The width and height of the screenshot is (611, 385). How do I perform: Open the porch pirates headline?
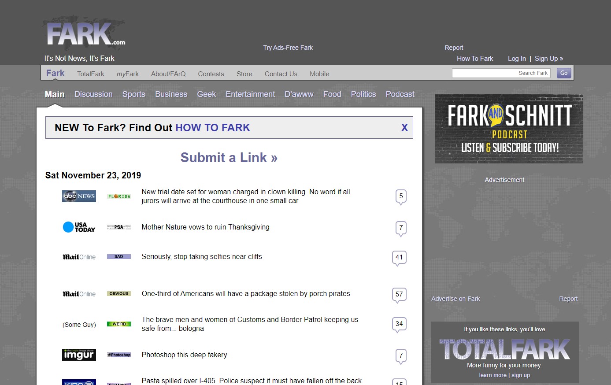click(x=246, y=294)
